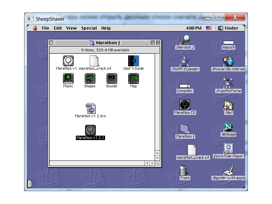
Task: Select the Marathon ƒ folder on desktop
Action: 185,129
